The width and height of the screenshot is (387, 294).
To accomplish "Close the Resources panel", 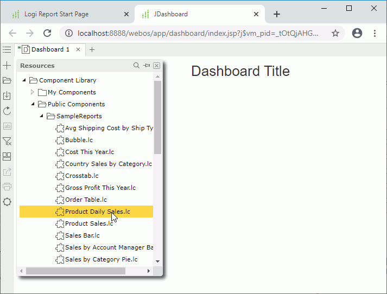I will (156, 66).
